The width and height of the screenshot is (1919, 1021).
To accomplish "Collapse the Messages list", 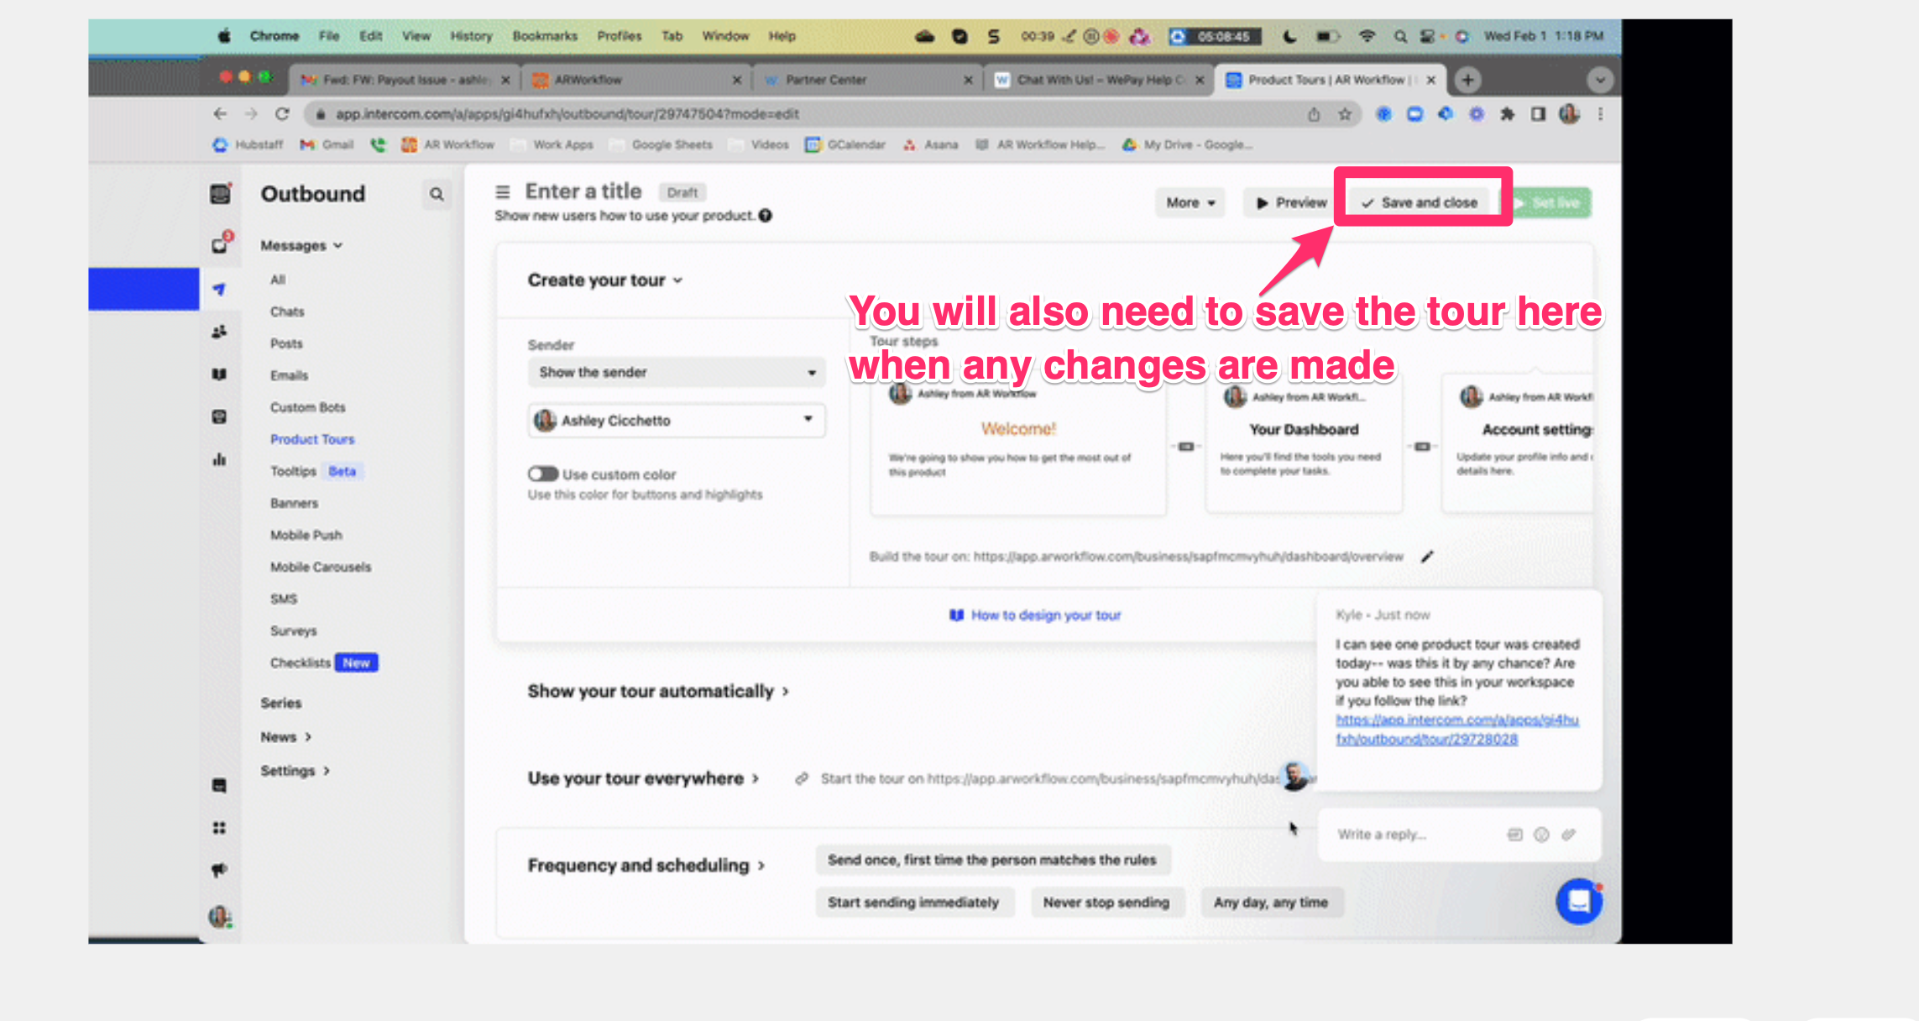I will [301, 246].
